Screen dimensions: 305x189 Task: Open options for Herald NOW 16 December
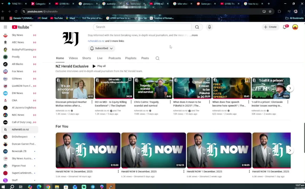pyautogui.click(x=118, y=171)
